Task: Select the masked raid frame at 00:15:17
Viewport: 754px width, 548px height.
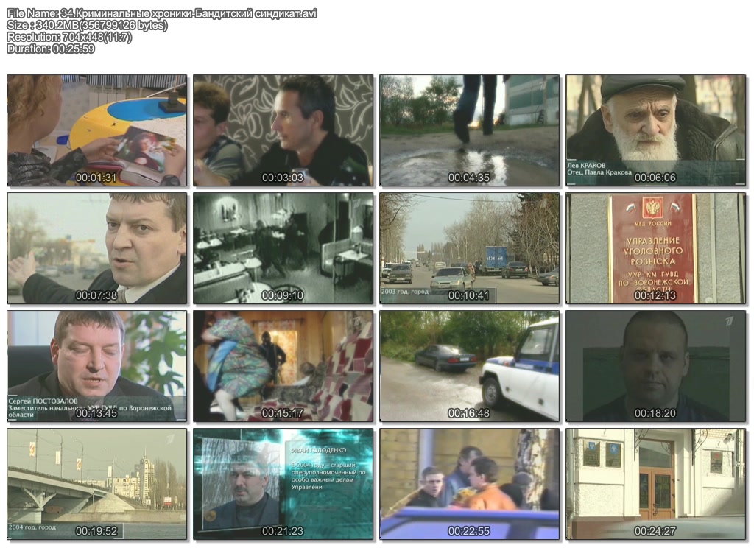Action: click(283, 366)
